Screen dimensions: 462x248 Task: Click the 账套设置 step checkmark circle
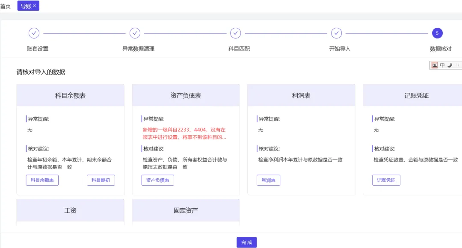[x=34, y=33]
